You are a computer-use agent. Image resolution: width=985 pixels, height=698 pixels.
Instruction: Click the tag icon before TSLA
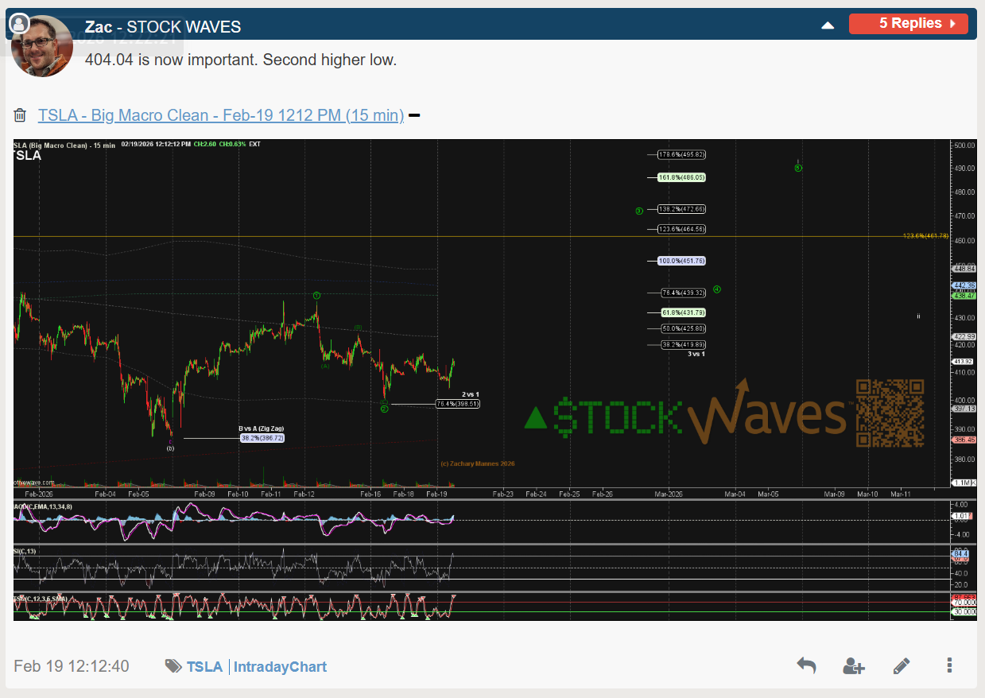click(173, 666)
